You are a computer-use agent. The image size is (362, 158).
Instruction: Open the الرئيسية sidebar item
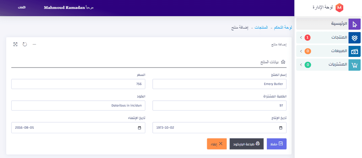[x=328, y=24]
